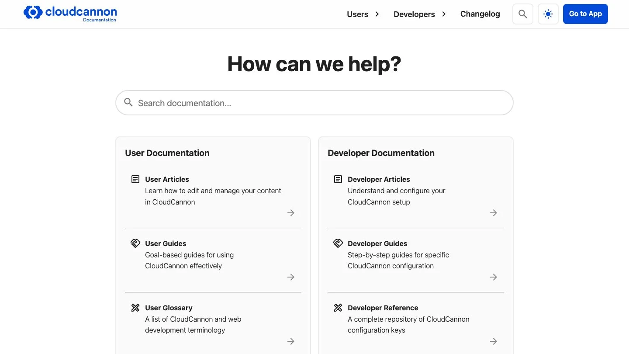Expand the Developers menu chevron
Viewport: 629px width, 354px height.
444,14
